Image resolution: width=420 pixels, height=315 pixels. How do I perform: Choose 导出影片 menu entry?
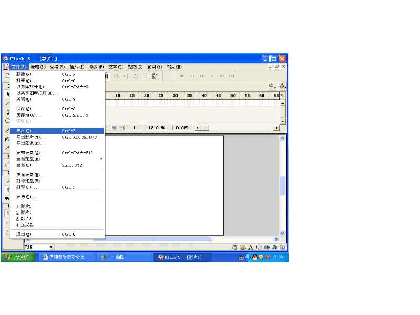(57, 137)
